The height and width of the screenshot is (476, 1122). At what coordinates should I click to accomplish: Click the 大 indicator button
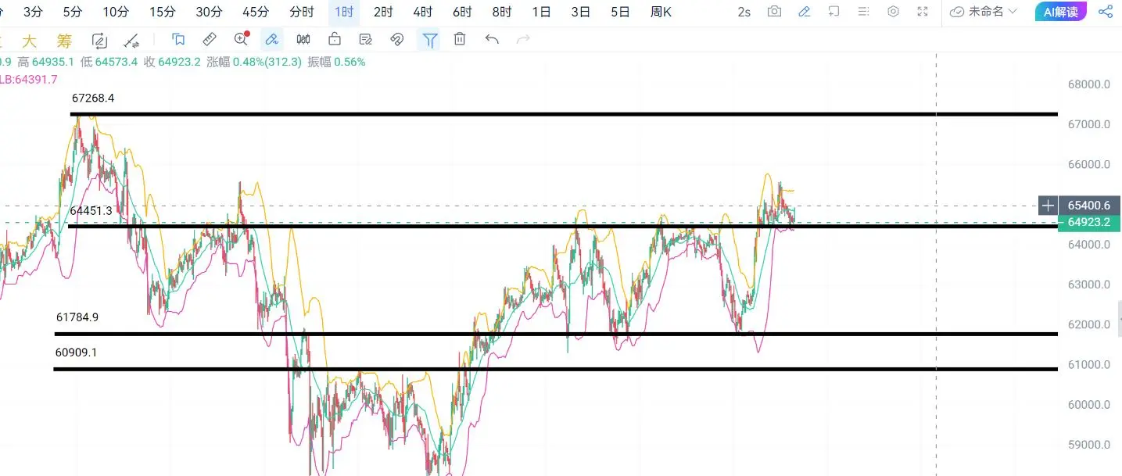[29, 41]
